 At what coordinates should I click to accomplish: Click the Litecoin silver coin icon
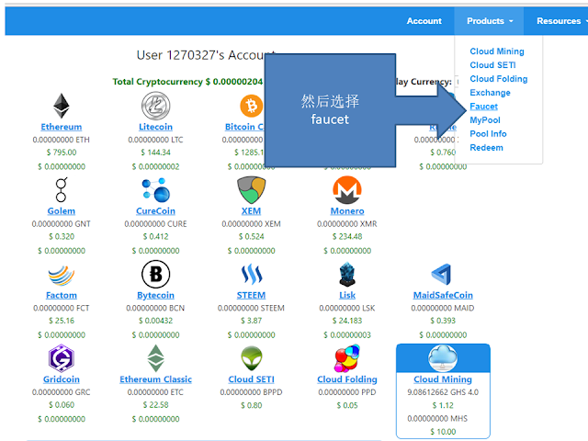click(155, 106)
